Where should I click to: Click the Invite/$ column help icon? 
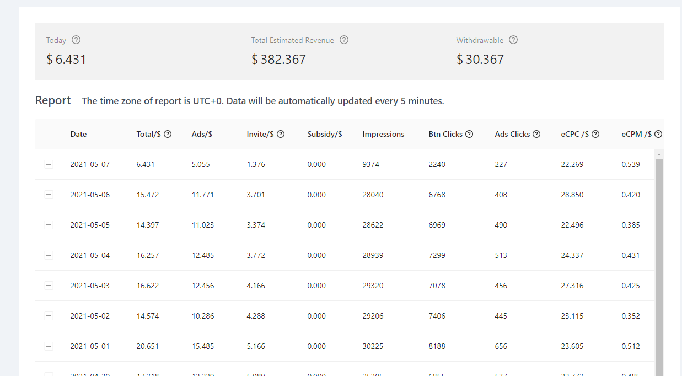click(x=281, y=134)
